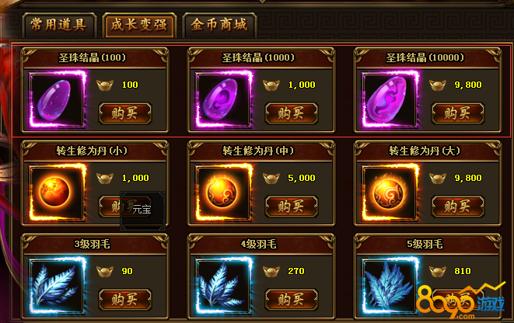Click the 转生修为丹(中) fire orb icon

(224, 193)
